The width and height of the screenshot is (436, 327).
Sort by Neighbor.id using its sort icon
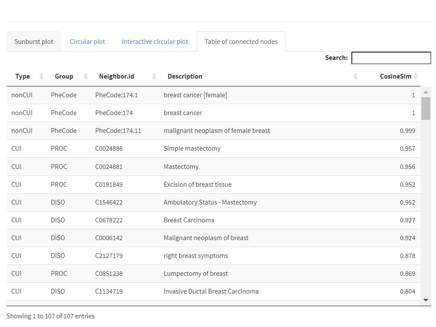(x=154, y=76)
